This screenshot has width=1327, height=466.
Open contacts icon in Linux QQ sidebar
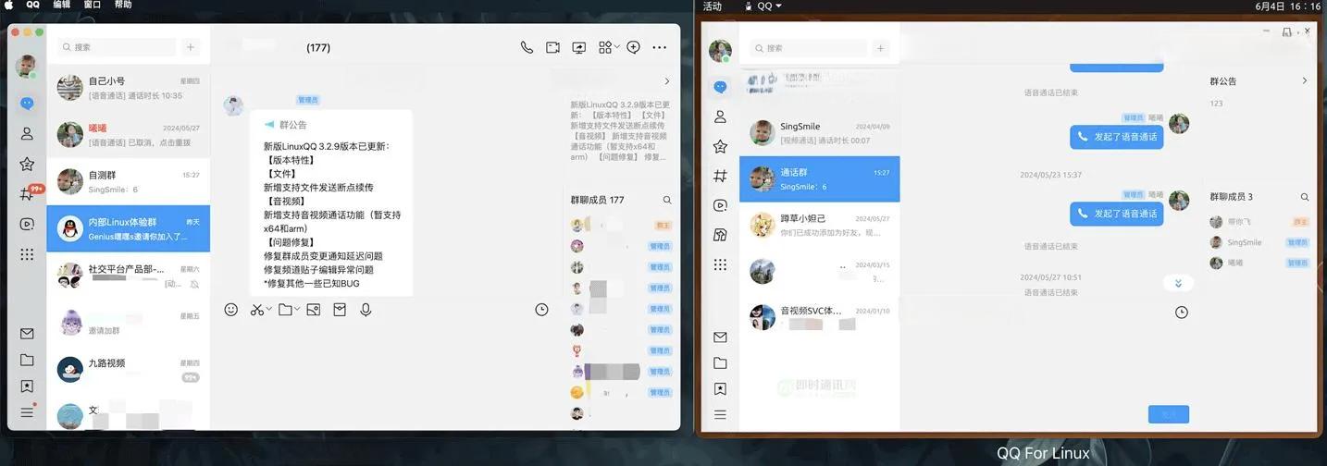pos(720,116)
